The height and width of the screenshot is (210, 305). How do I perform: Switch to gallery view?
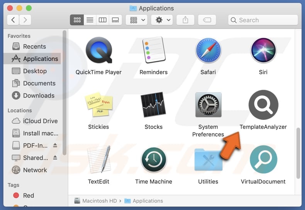(115, 20)
